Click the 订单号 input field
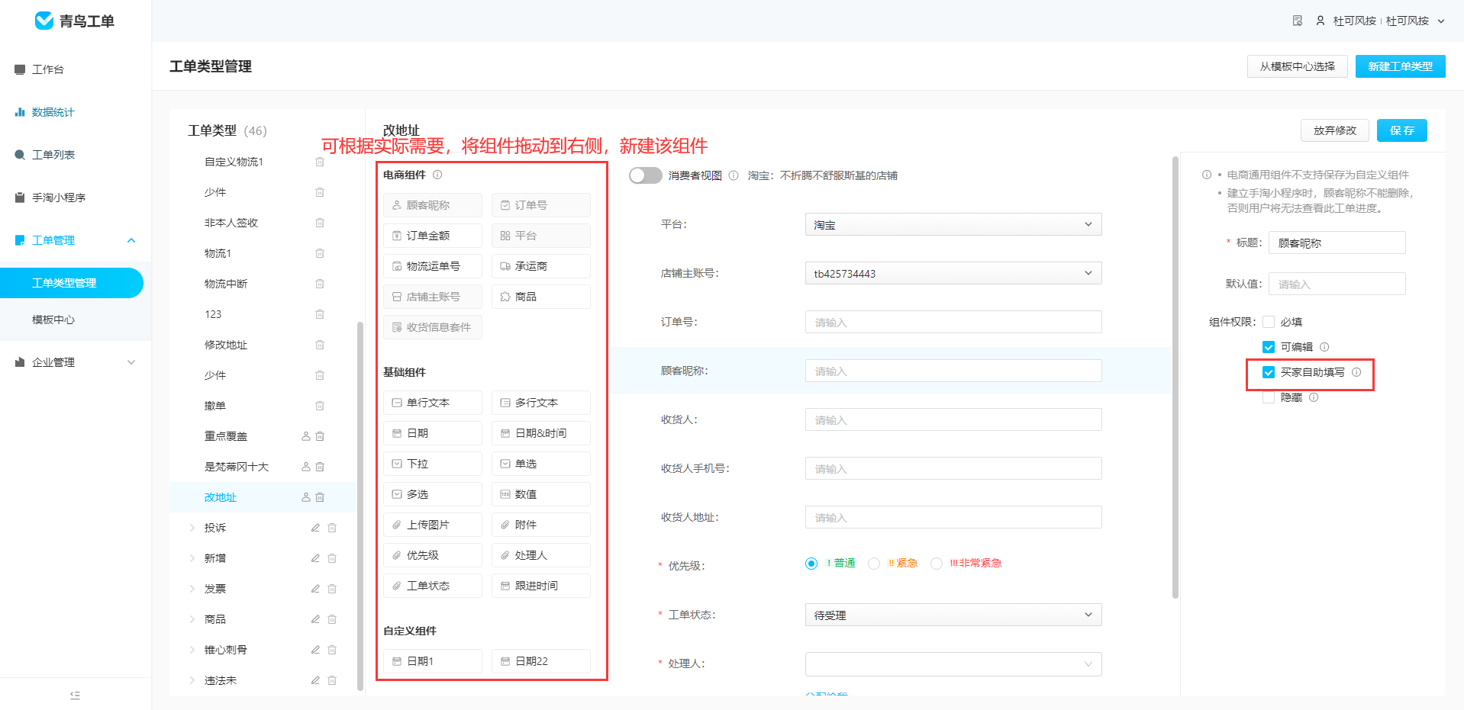 tap(953, 322)
